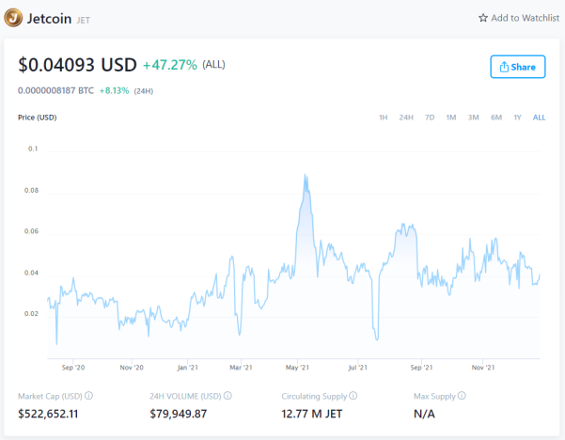This screenshot has width=565, height=440.
Task: Click the JET ticker symbol
Action: (x=84, y=20)
